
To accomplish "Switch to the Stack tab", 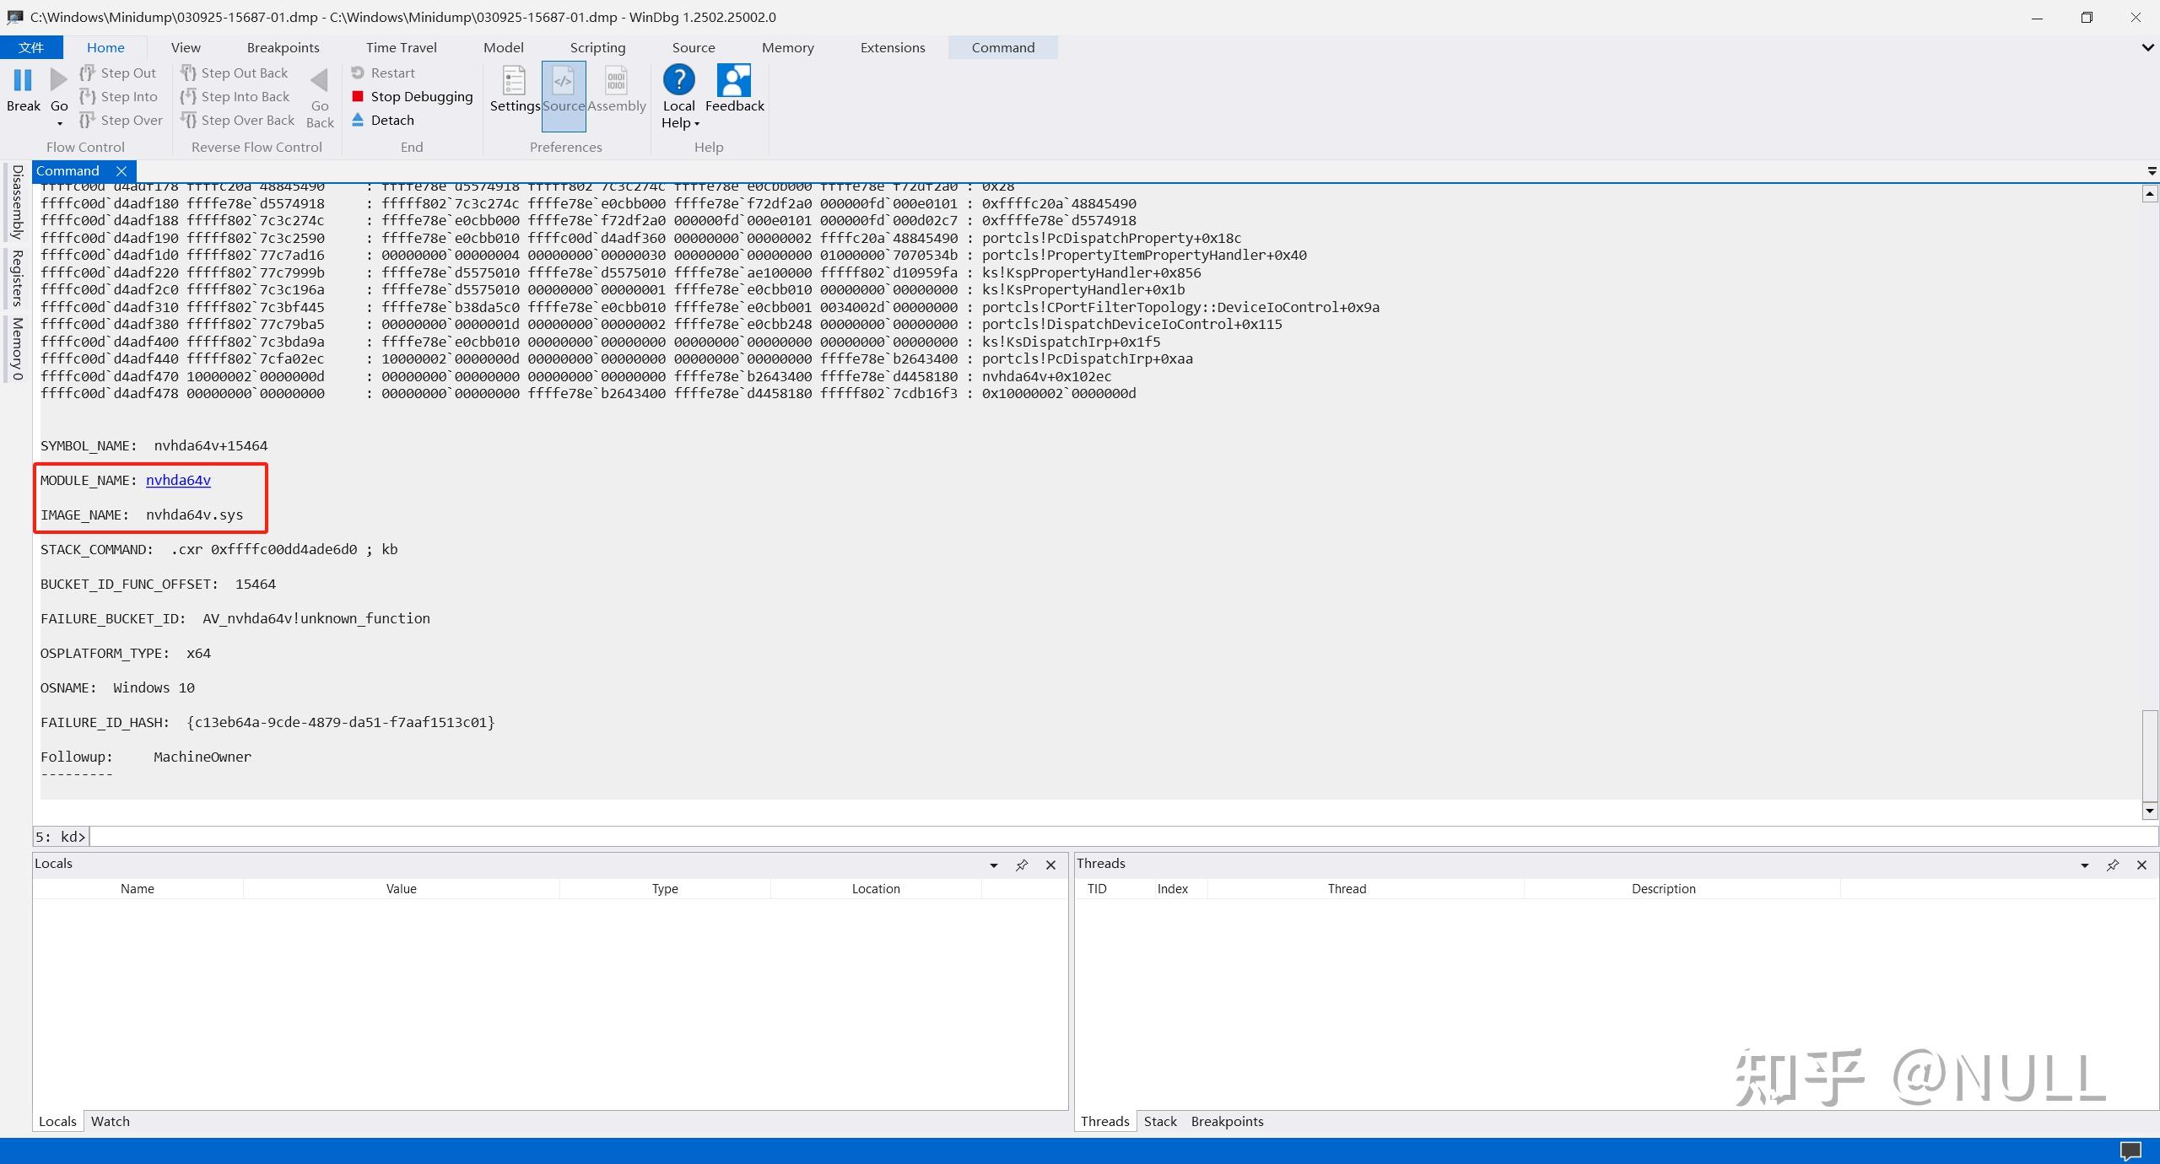I will click(1159, 1121).
